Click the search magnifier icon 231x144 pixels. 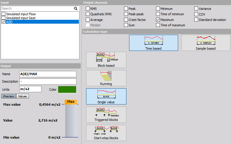[x=76, y=9]
